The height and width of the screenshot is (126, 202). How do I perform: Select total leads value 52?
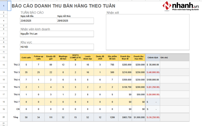(x=88, y=117)
